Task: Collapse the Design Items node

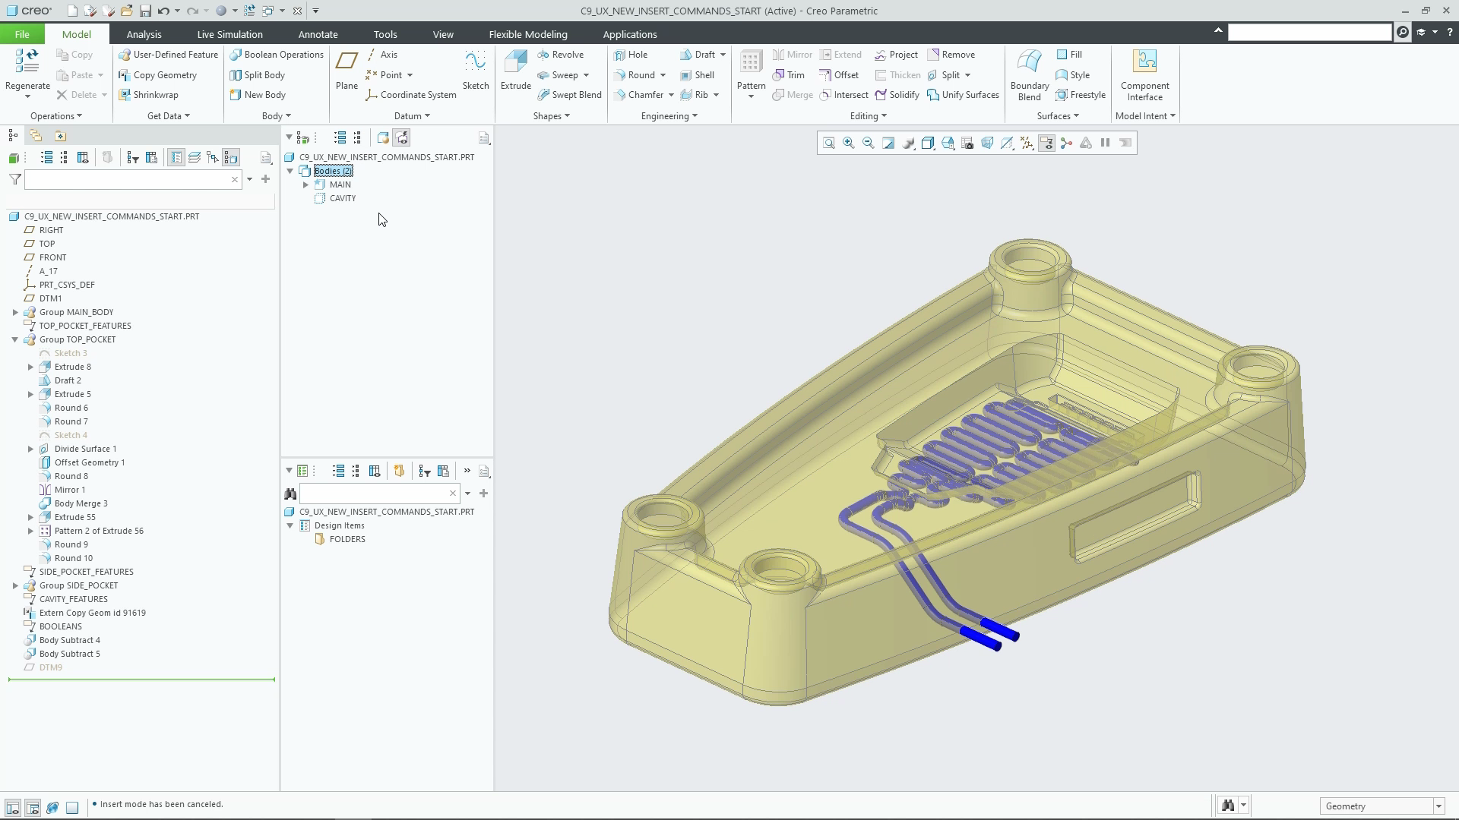Action: point(290,525)
